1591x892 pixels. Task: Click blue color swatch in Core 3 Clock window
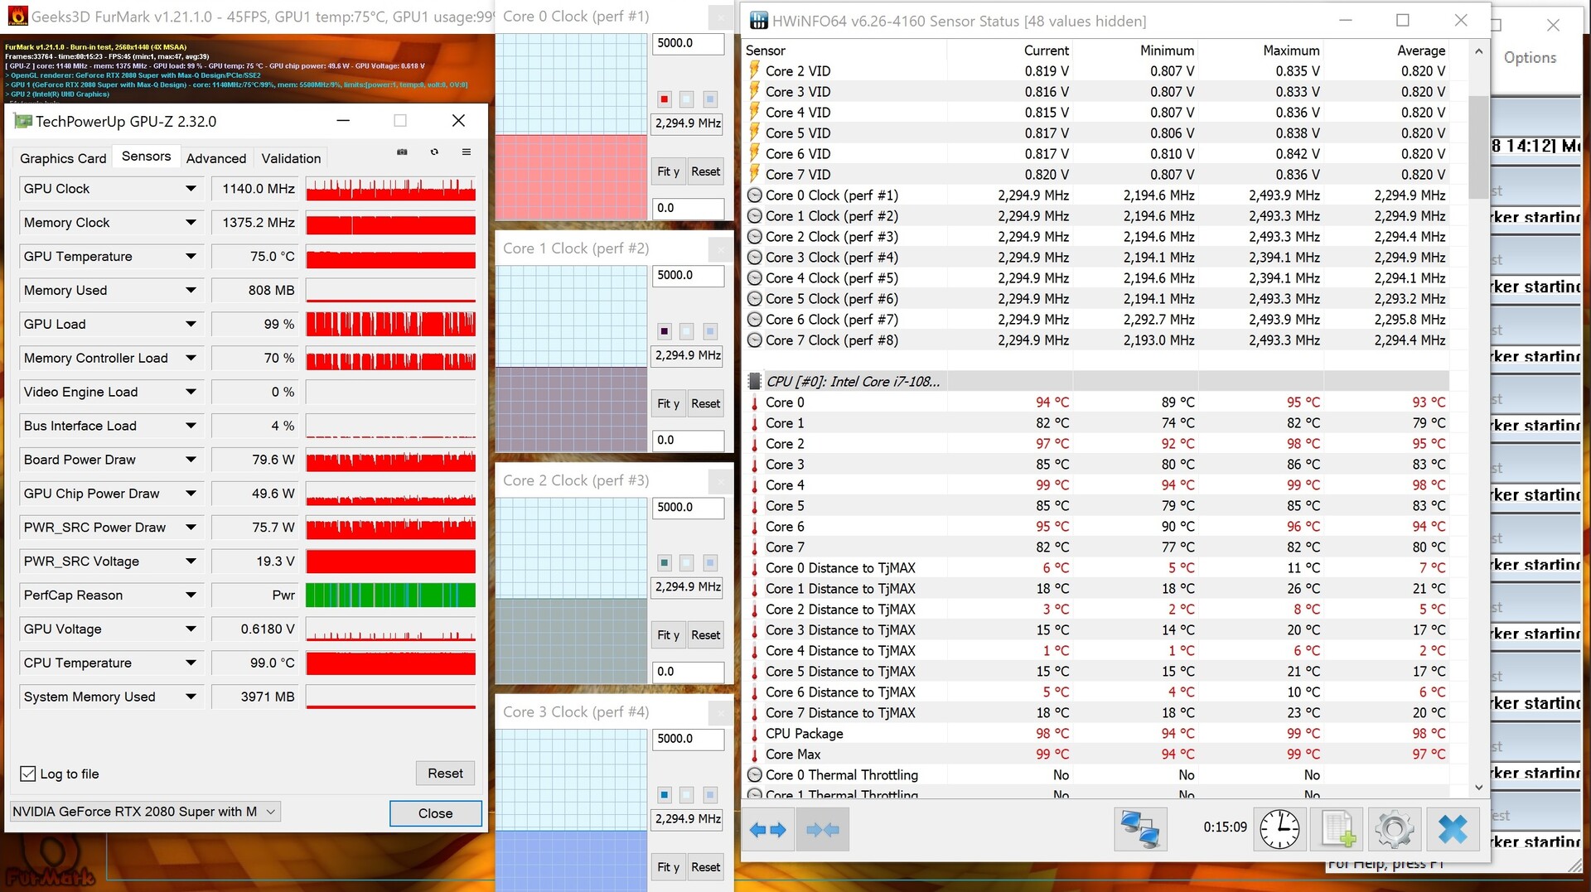665,795
